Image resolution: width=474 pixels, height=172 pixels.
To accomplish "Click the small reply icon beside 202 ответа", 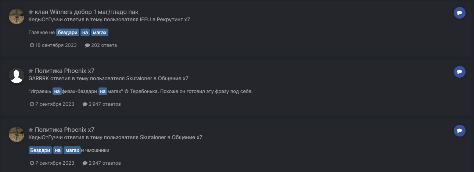I will coord(87,45).
